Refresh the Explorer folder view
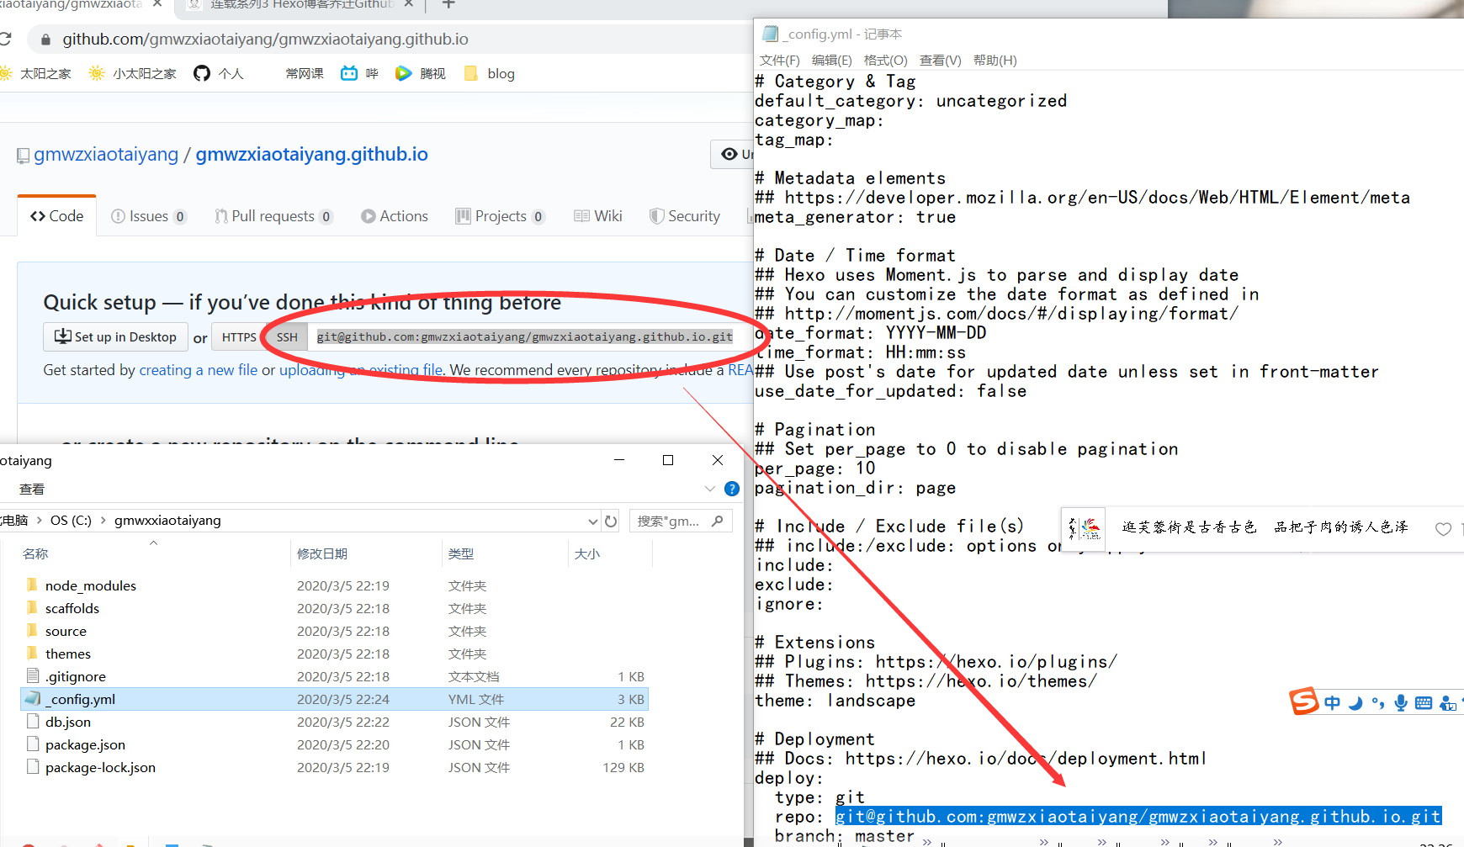 point(611,521)
